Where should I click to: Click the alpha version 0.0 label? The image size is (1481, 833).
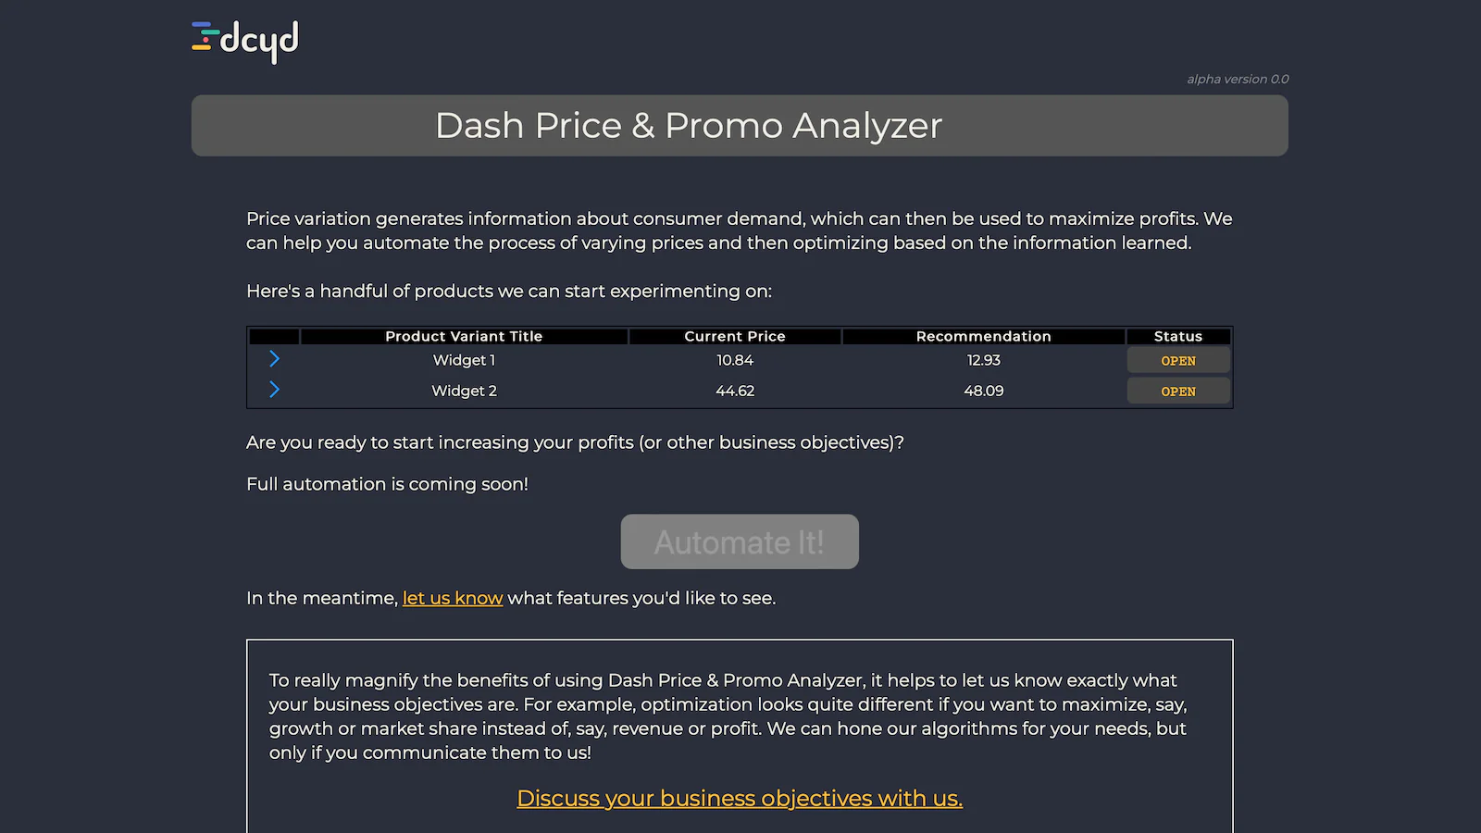(1237, 80)
